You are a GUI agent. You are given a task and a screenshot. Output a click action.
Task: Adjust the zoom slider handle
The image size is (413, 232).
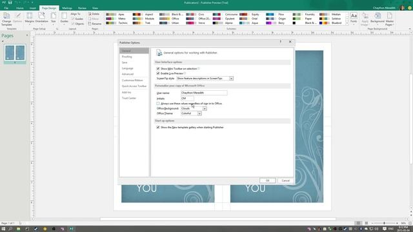point(385,223)
